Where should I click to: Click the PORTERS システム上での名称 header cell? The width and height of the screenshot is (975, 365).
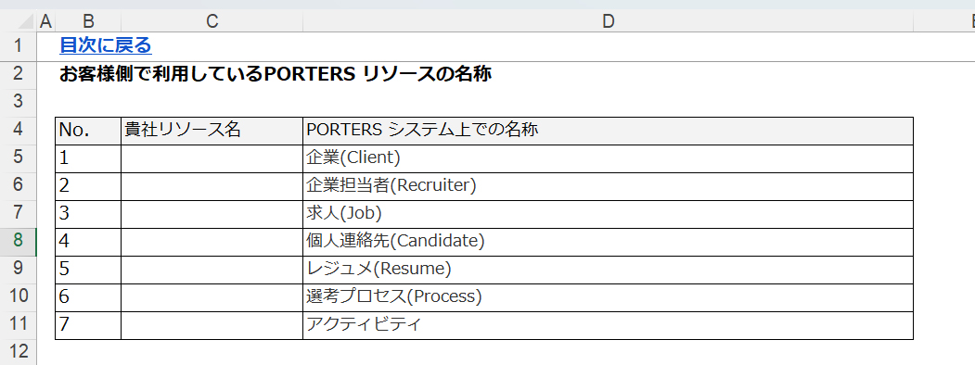point(609,131)
